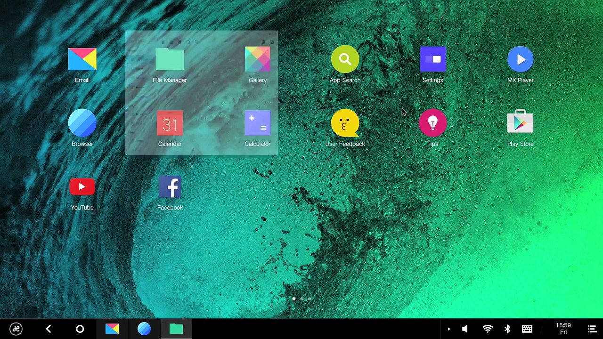Expand the hidden system tray icons
Screen dimensions: 603x339
tap(448, 329)
